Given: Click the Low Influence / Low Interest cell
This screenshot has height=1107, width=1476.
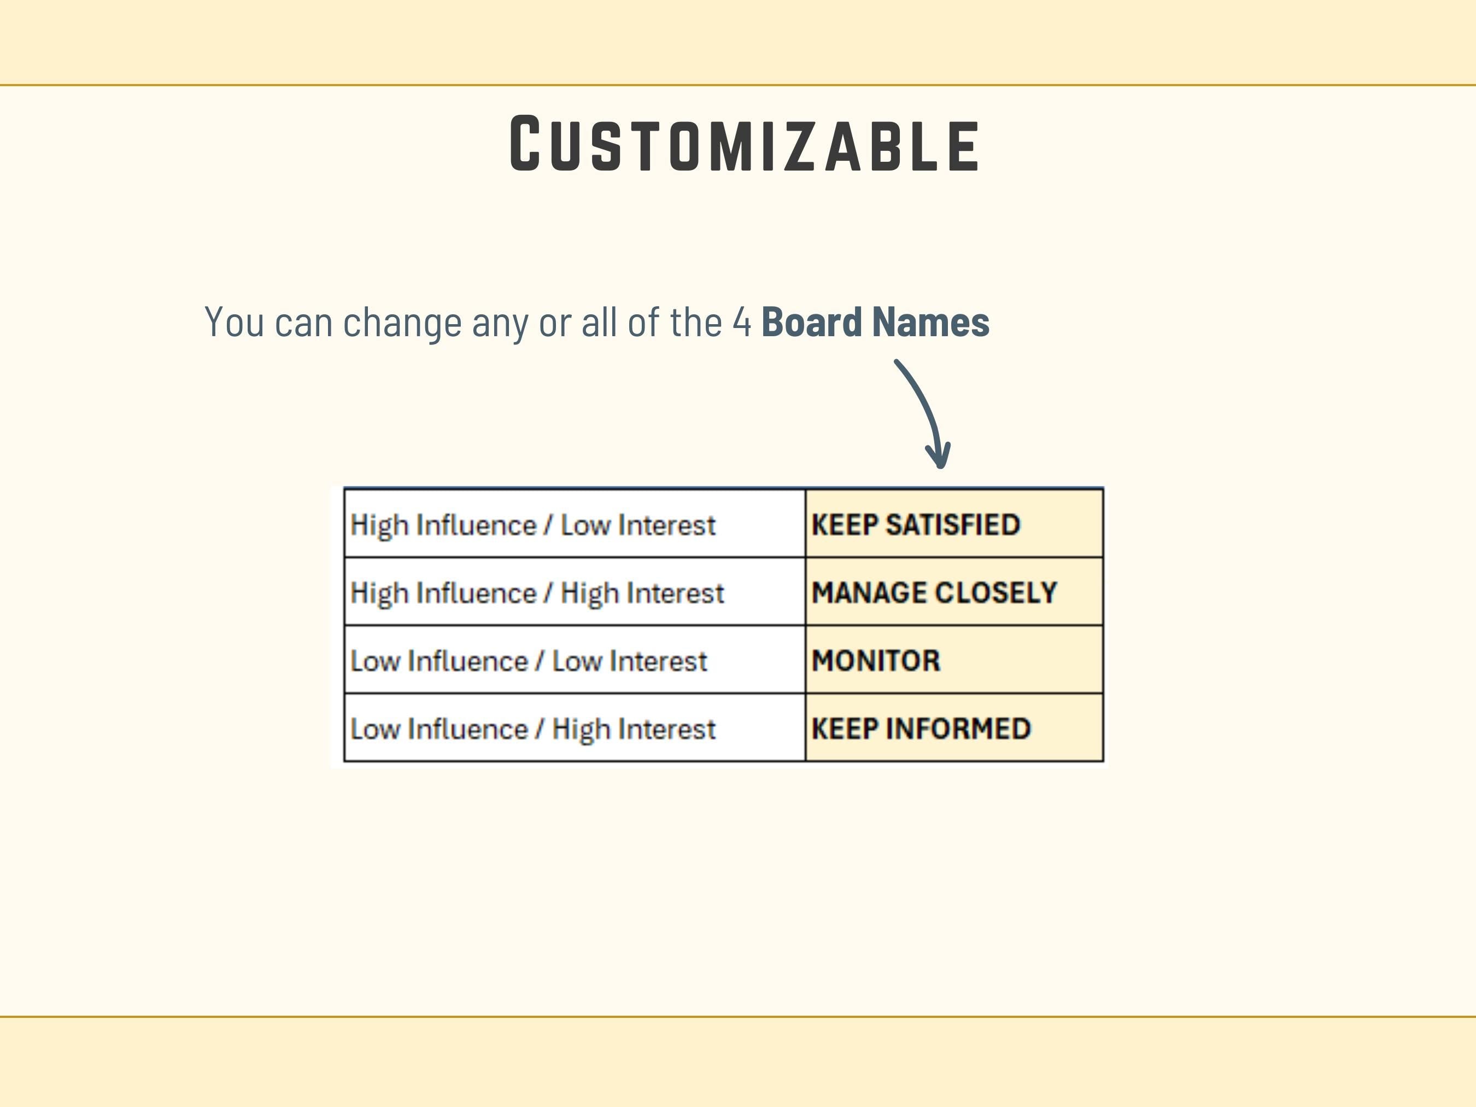Looking at the screenshot, I should tap(574, 660).
